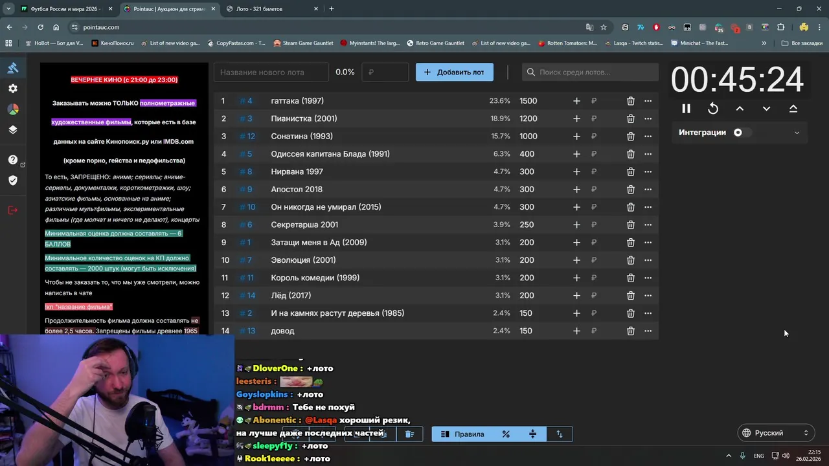The image size is (829, 466).
Task: Click ruble icon for Секретарша 2001
Action: [x=594, y=225]
